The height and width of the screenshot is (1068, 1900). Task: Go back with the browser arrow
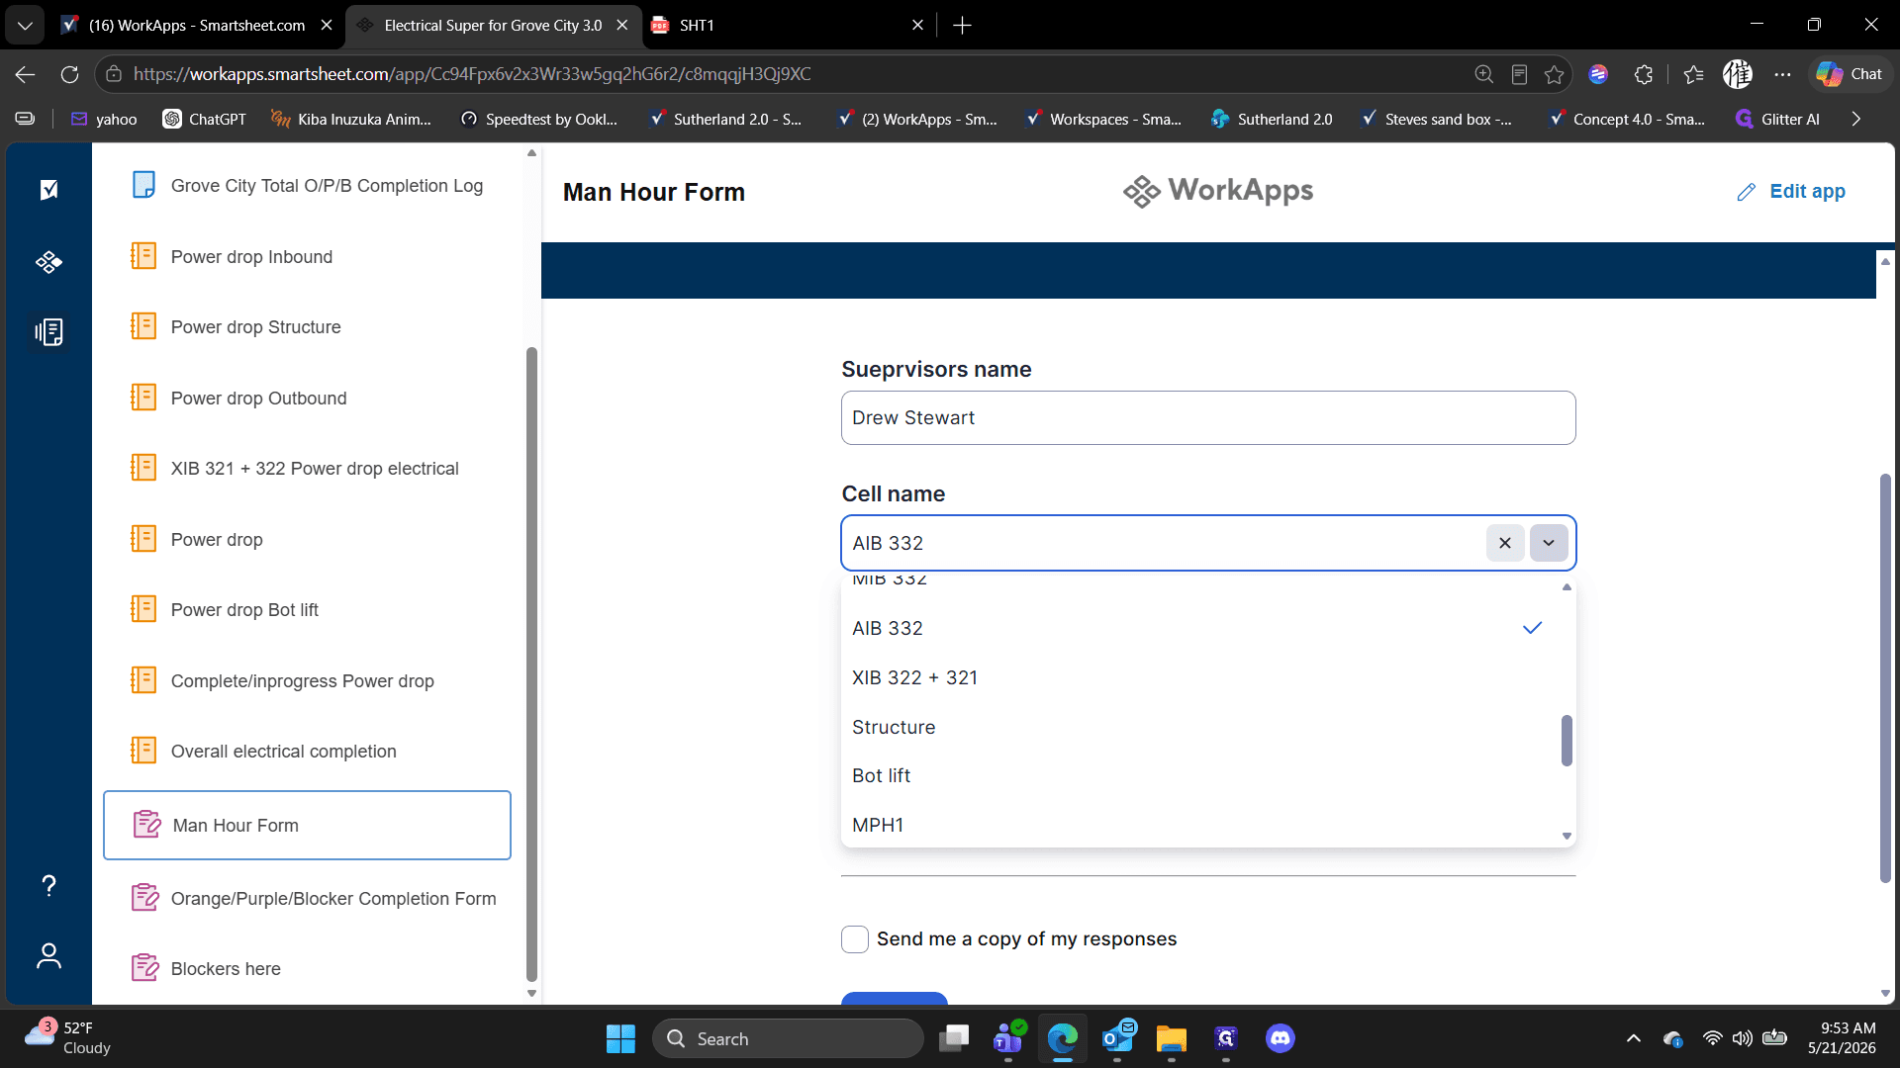click(26, 74)
